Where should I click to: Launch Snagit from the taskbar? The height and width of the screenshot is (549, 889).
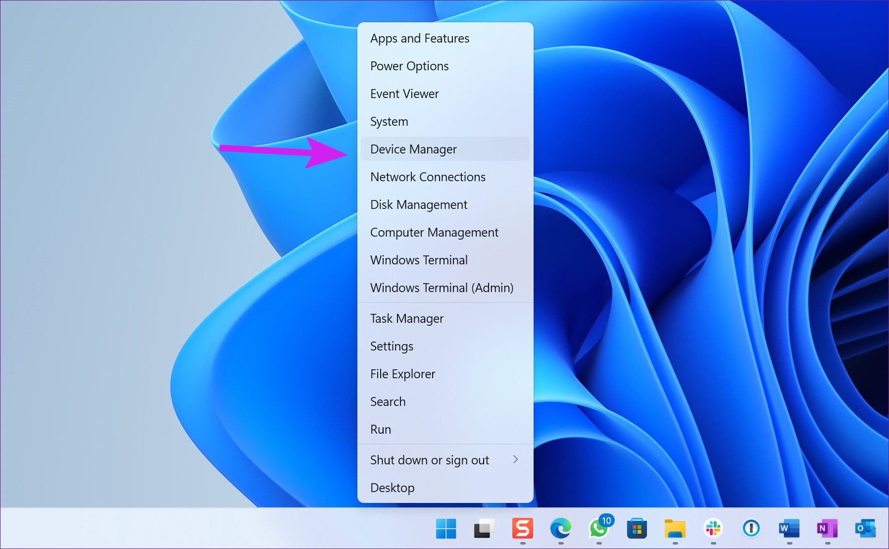[x=523, y=529]
